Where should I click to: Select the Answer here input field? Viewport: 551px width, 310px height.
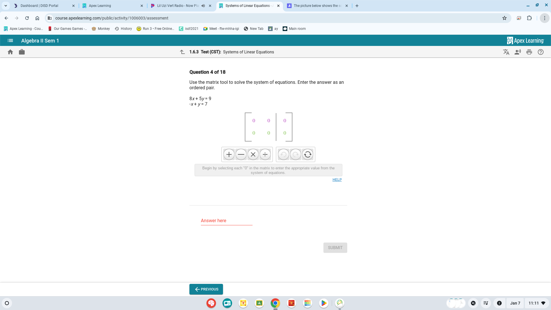(x=226, y=221)
